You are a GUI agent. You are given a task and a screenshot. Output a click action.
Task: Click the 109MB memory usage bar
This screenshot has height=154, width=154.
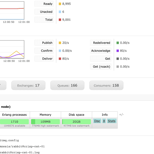[x=45, y=121]
